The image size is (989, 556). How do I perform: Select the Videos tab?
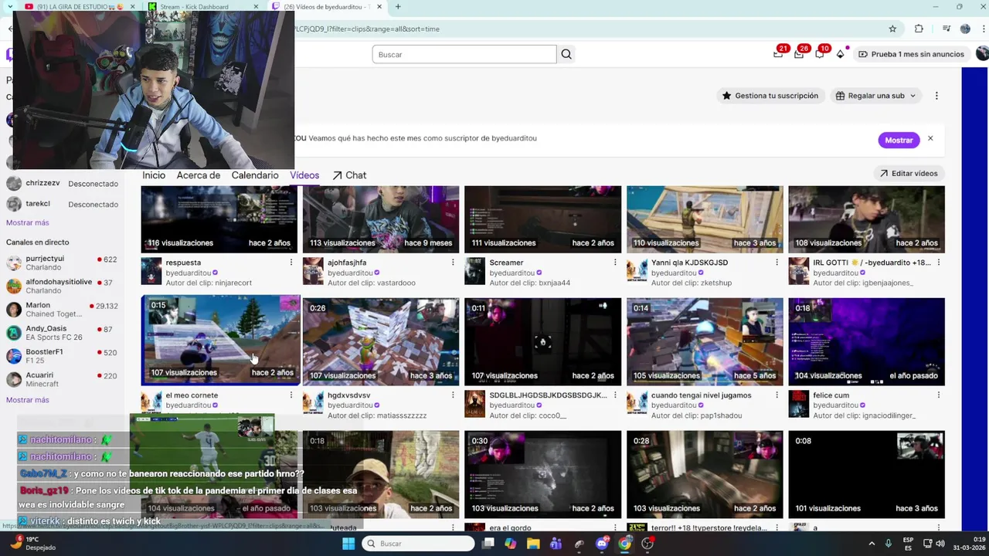point(304,175)
